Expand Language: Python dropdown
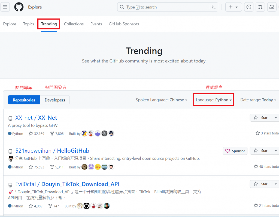 pos(214,100)
